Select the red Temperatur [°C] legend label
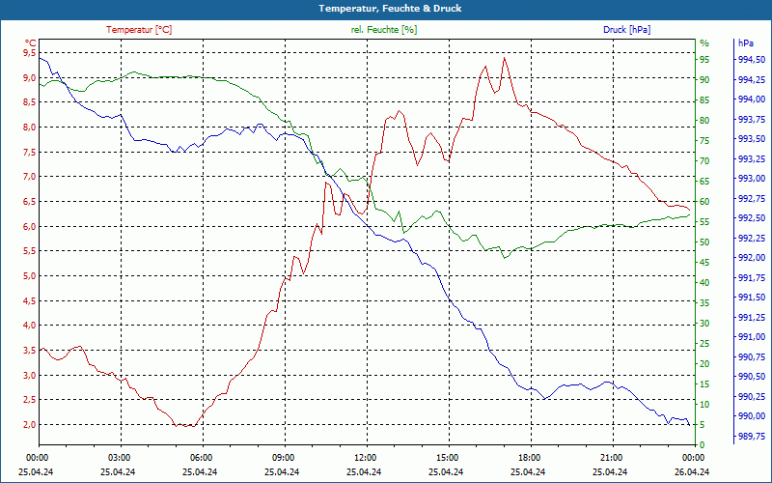772x483 pixels. pos(139,30)
